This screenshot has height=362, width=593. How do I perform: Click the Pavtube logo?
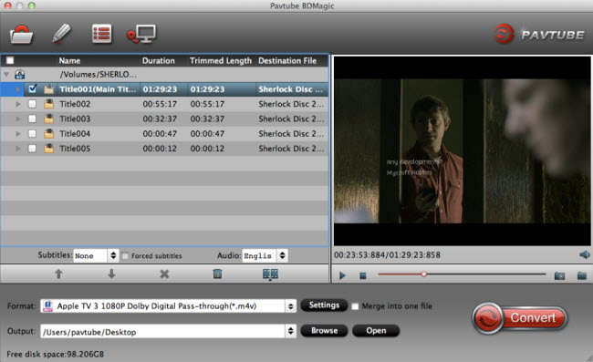click(x=540, y=34)
